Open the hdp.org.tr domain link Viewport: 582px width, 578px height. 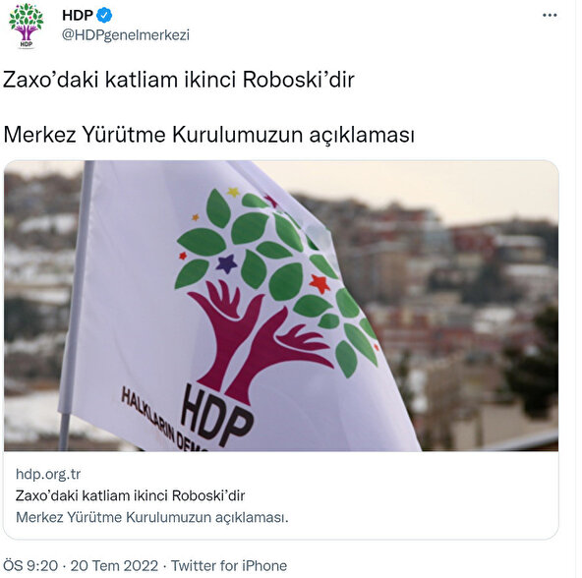[x=48, y=474]
